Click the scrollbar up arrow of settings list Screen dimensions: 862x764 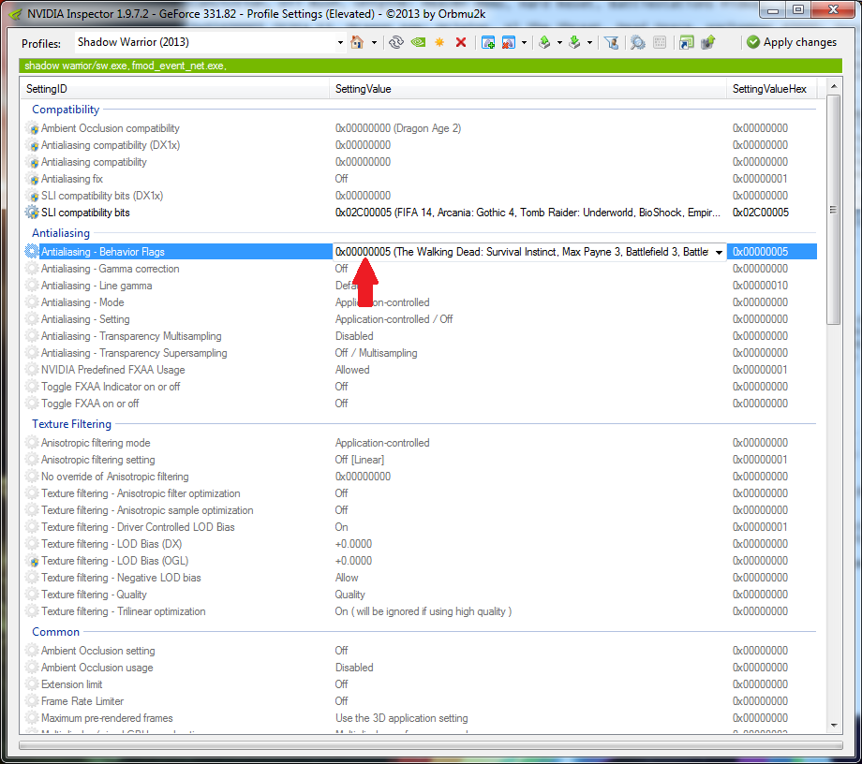pos(833,87)
